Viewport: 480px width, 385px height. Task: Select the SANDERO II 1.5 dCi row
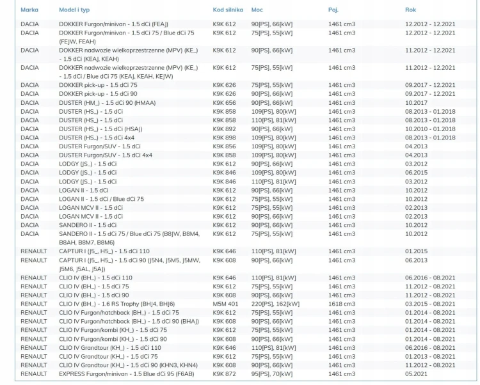point(246,225)
